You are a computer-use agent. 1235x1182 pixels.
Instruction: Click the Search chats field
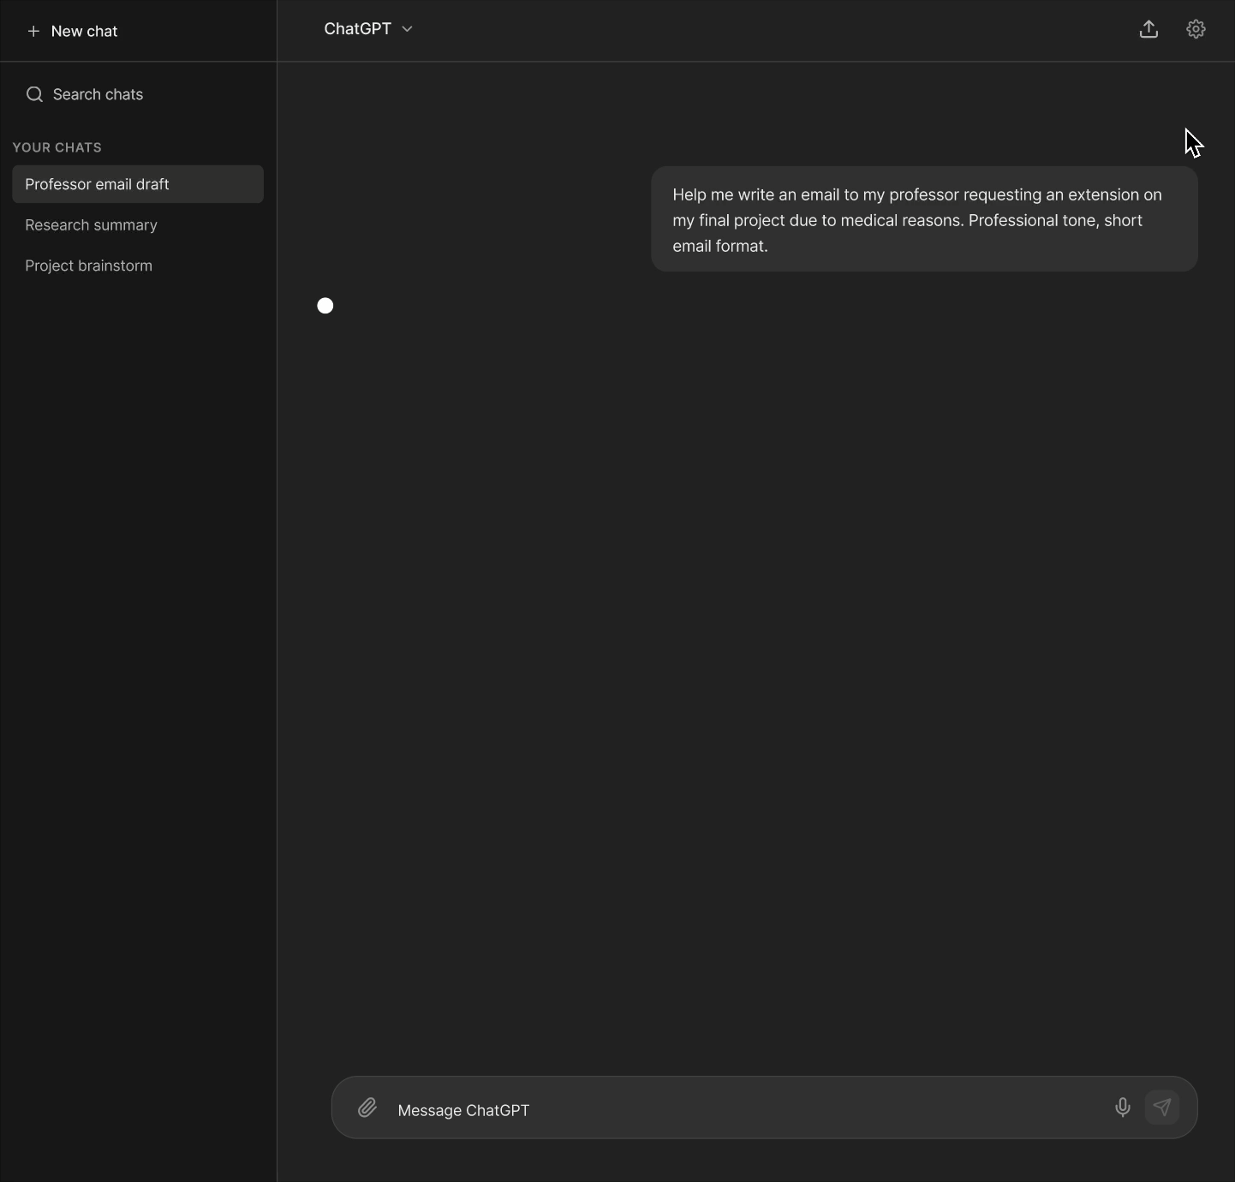click(x=97, y=94)
